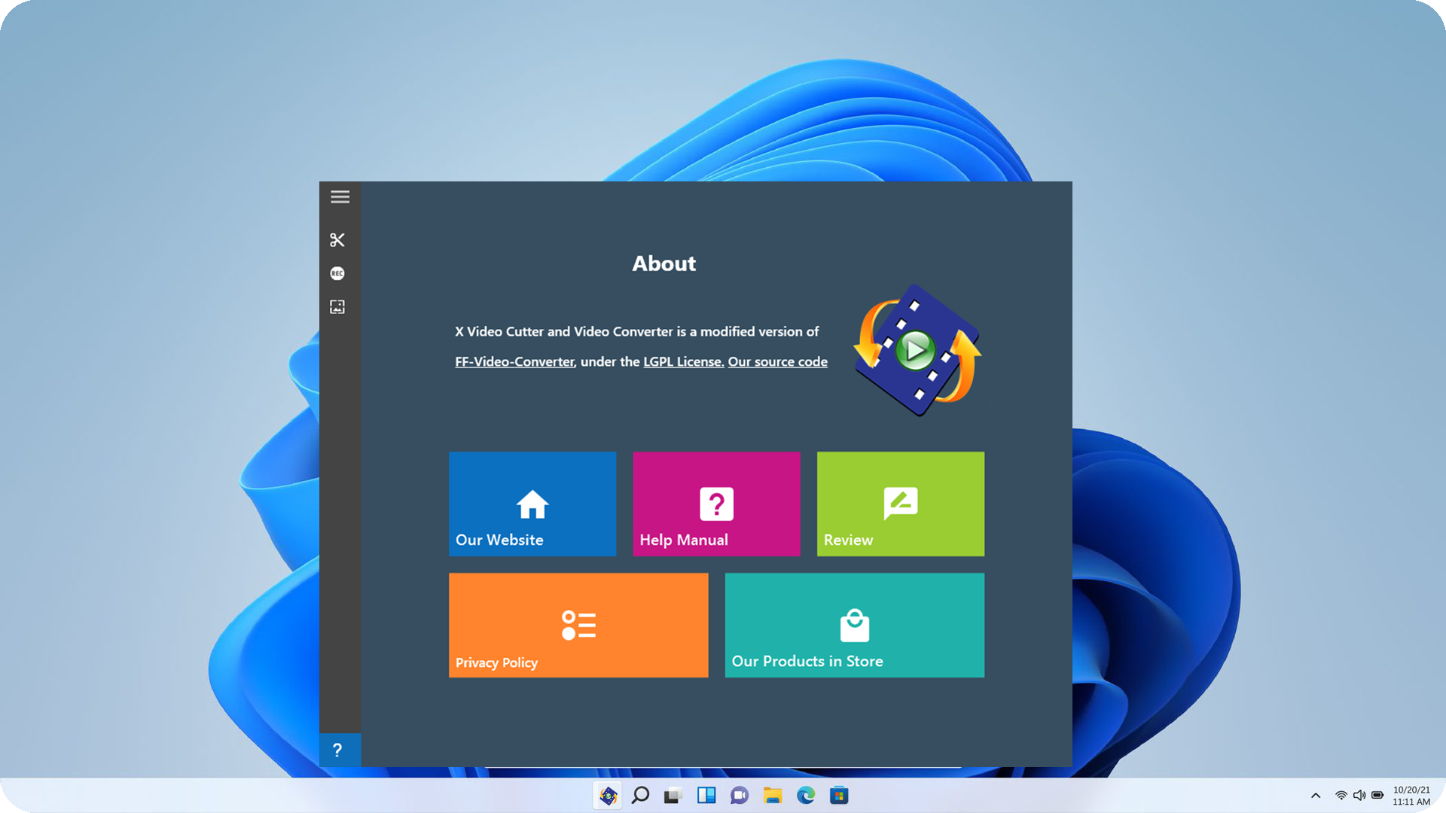Launch Microsoft Edge from taskbar
Screen dimensions: 1446x813
tap(806, 796)
